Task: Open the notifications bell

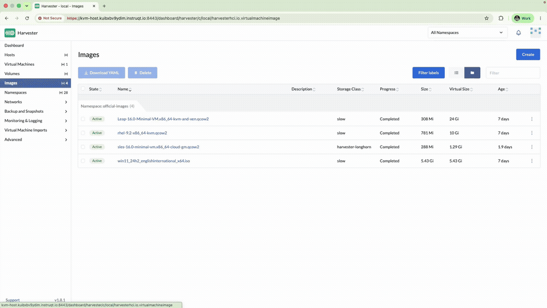Action: tap(519, 33)
